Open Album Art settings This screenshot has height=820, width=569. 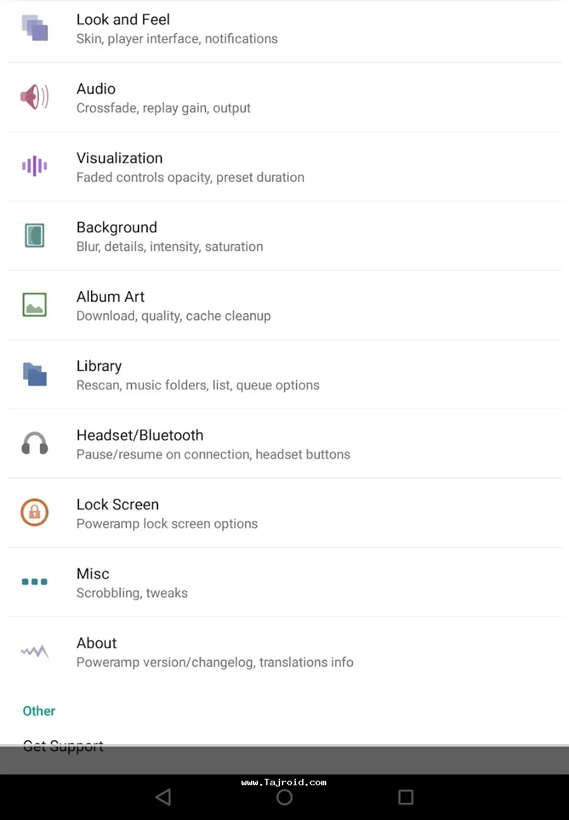(174, 306)
